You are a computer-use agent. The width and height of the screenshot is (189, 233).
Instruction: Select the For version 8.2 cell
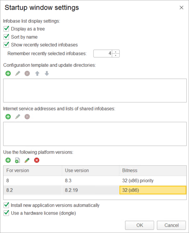point(33,190)
